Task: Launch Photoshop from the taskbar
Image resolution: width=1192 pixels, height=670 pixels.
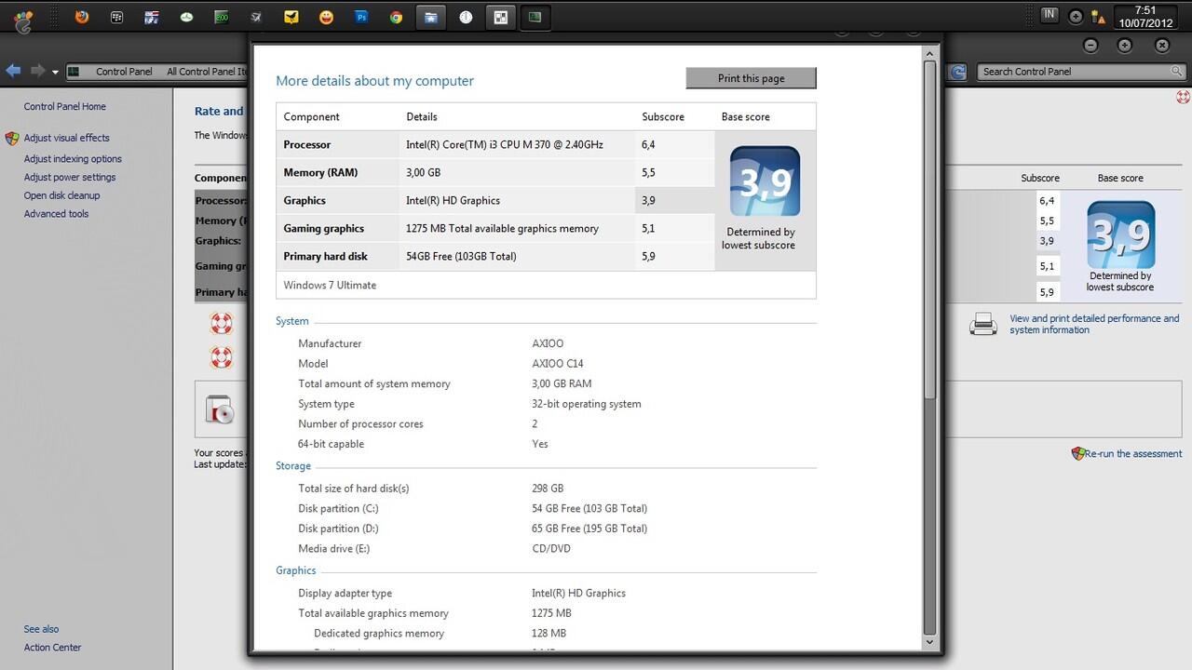Action: click(361, 17)
